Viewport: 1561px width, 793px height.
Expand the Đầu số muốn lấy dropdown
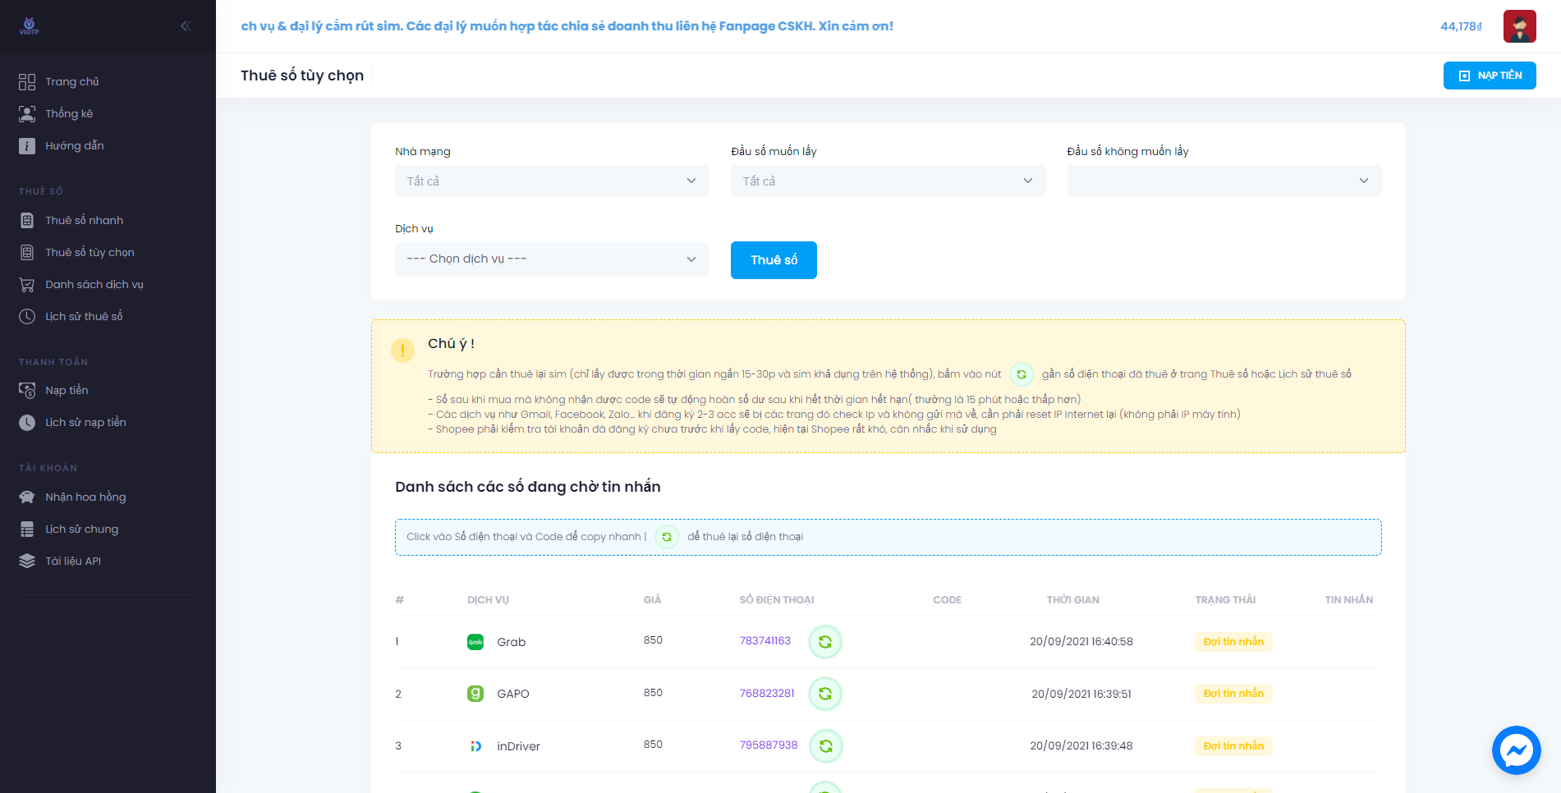[x=888, y=181]
